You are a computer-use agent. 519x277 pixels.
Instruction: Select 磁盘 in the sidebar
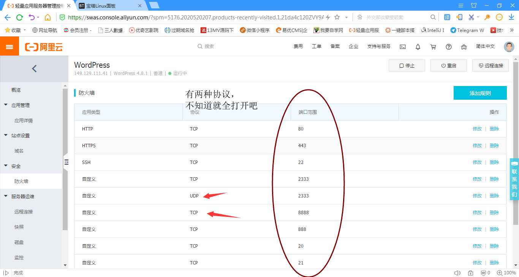tap(19, 242)
